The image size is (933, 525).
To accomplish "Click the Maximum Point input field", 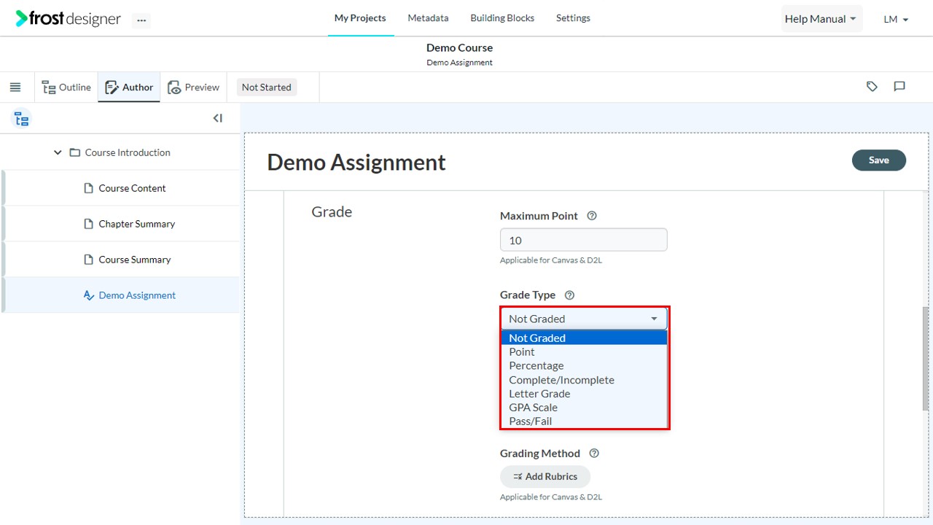I will pyautogui.click(x=584, y=240).
